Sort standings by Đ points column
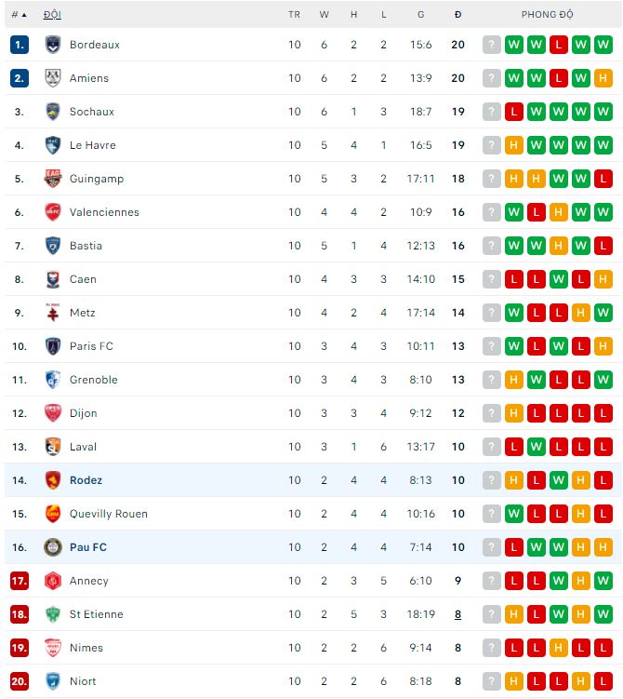This screenshot has width=623, height=699. pos(457,15)
